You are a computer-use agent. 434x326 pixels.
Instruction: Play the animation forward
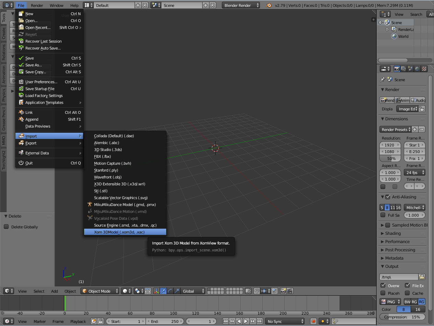[x=246, y=322]
